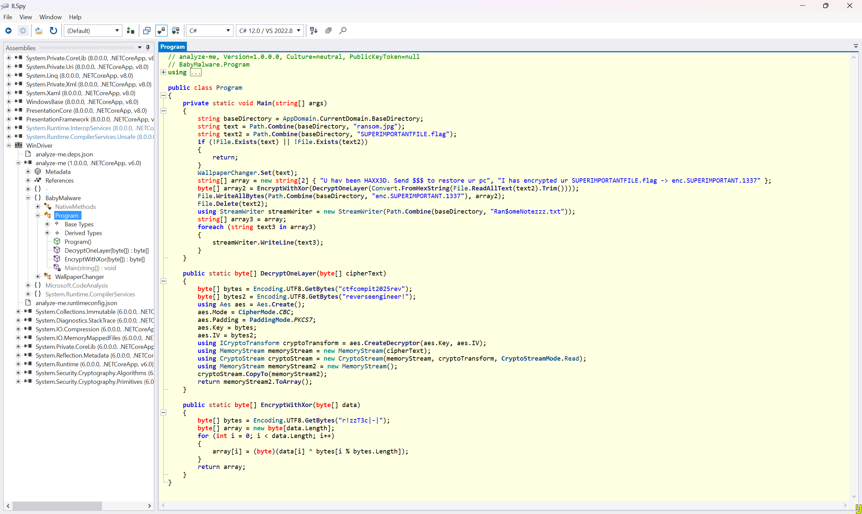Expand the using directives fold in code
862x514 pixels.
pos(163,72)
